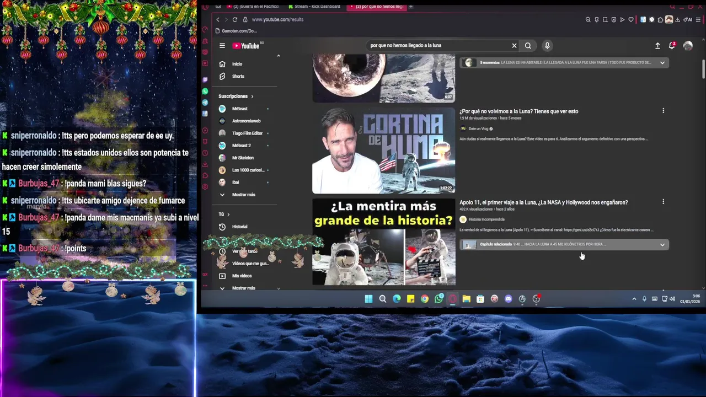Play 'La mentira más grande' thumbnail
This screenshot has height=397, width=706.
(x=384, y=242)
